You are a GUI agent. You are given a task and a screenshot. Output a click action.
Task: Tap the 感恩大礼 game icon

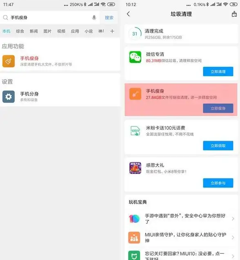pyautogui.click(x=135, y=168)
